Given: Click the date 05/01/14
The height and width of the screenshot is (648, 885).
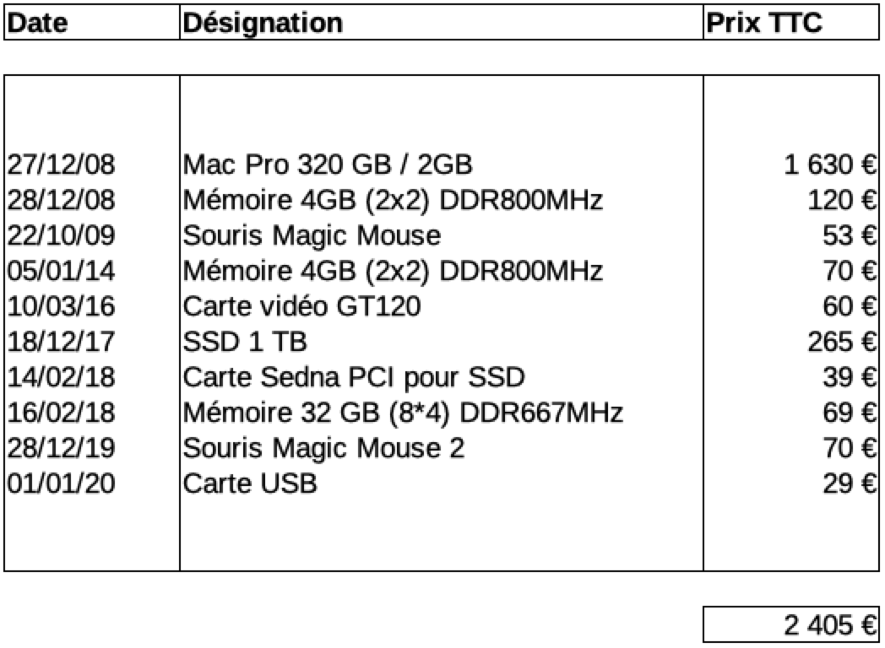Looking at the screenshot, I should tap(61, 272).
